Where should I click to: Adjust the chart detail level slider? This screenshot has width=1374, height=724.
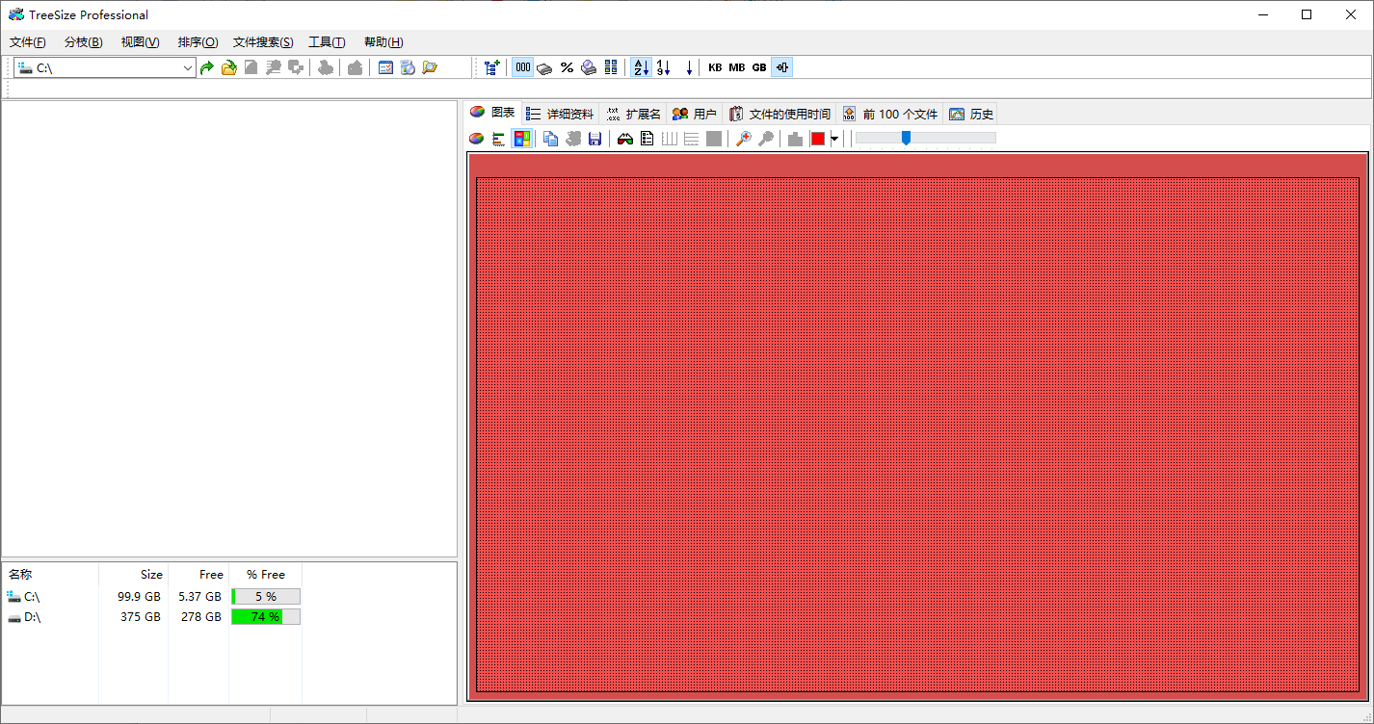pos(906,138)
